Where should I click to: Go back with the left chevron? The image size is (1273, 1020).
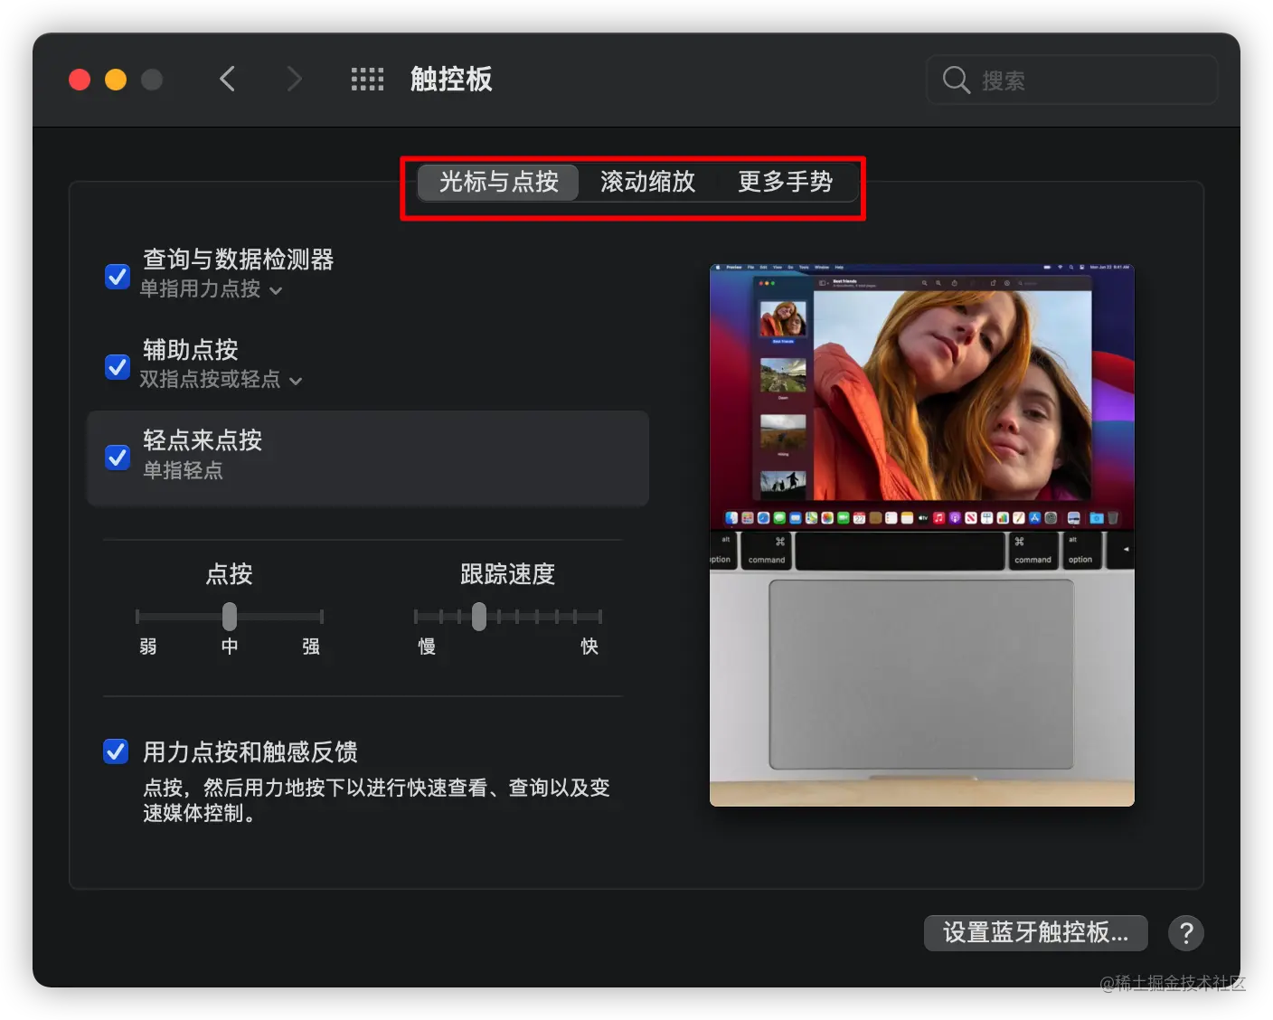click(x=227, y=80)
